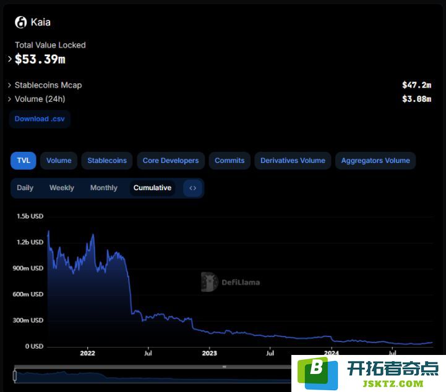The height and width of the screenshot is (392, 446).
Task: Click the 0 USD axis label
Action: (x=35, y=346)
